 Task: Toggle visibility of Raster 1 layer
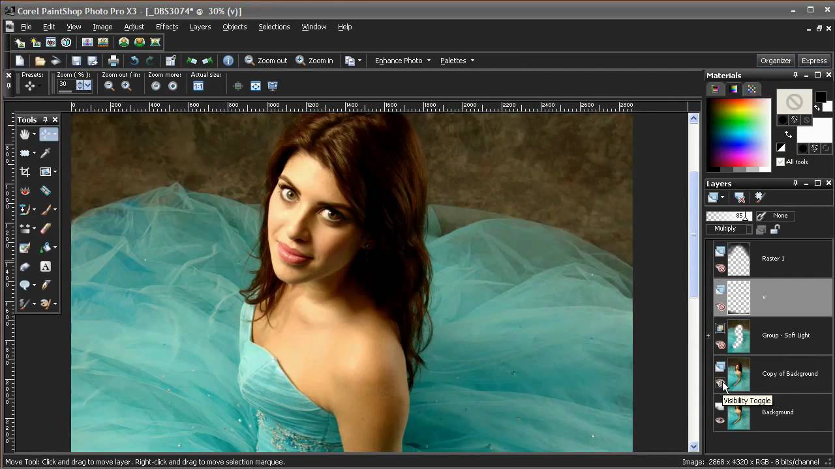click(720, 268)
